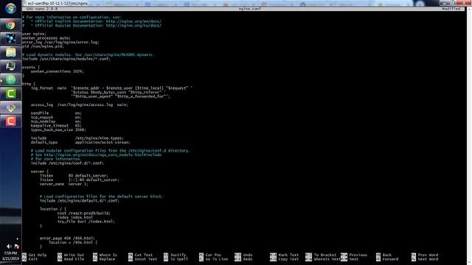Click the 'To Spell' nano shortcut
The width and height of the screenshot is (472, 265).
tap(178, 259)
